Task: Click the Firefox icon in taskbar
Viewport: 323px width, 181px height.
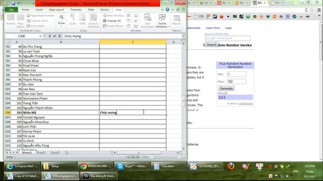Action: (x=231, y=166)
